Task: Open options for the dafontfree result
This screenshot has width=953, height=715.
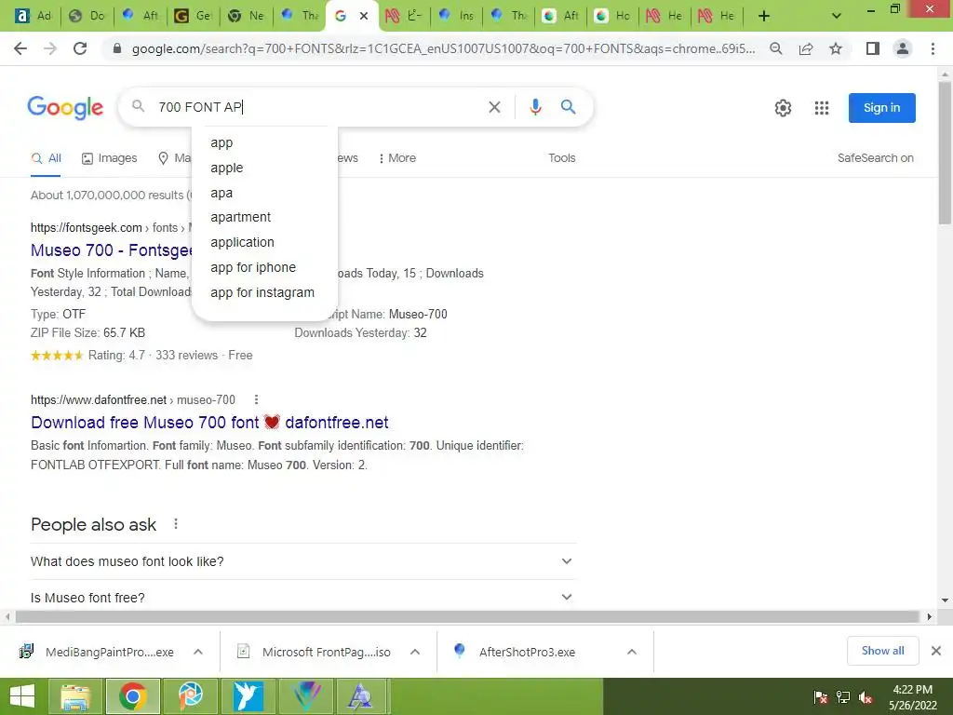Action: pos(256,399)
